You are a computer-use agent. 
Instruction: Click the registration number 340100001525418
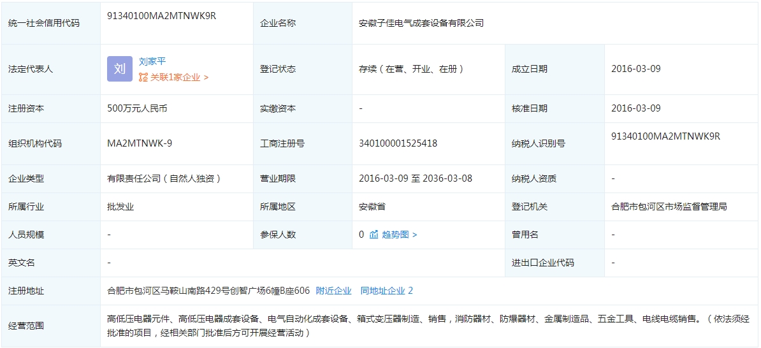(398, 143)
